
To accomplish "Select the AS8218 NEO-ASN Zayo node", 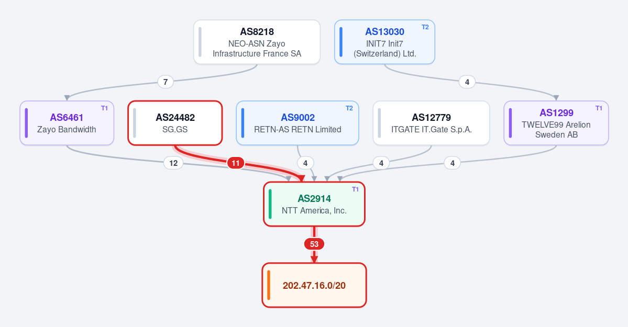I will 257,42.
